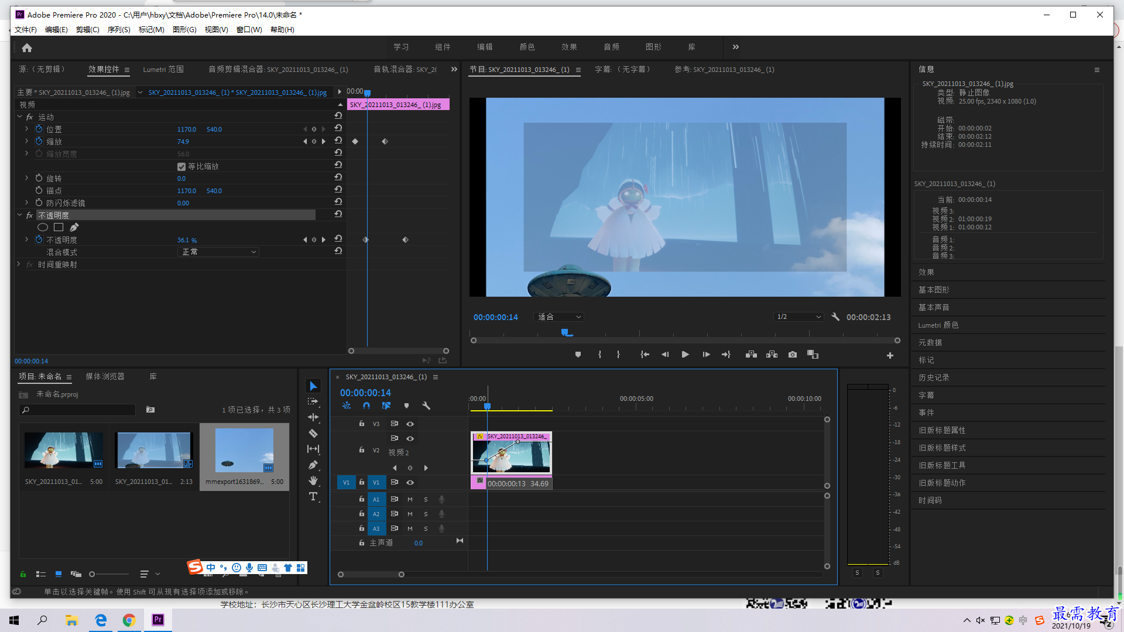Toggle Linked Selection in timeline
This screenshot has height=632, width=1124.
(386, 406)
